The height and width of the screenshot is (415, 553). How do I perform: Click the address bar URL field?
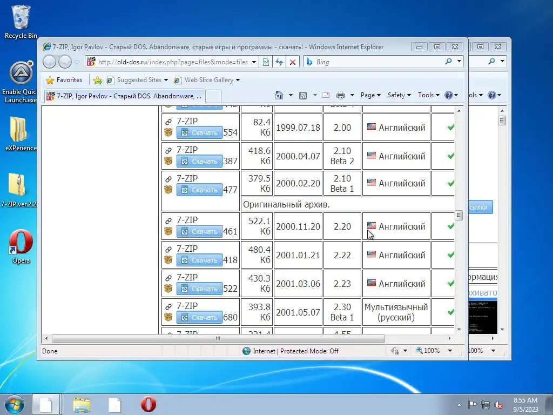click(173, 62)
